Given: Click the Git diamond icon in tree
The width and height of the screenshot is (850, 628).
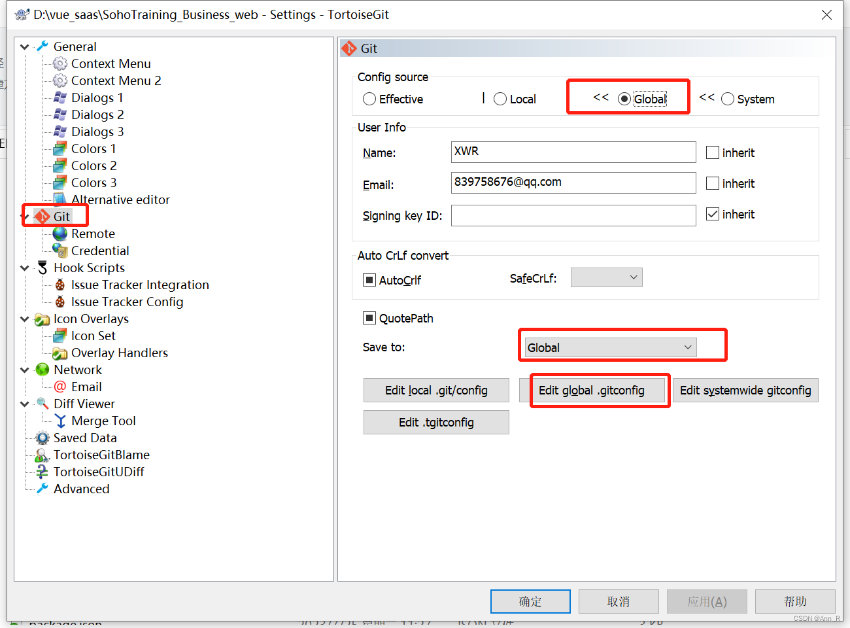Looking at the screenshot, I should click(x=42, y=217).
